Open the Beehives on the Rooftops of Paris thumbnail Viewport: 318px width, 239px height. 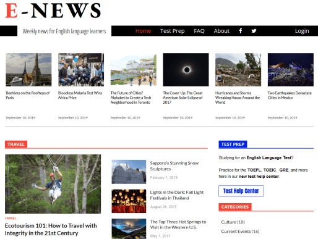coord(28,70)
